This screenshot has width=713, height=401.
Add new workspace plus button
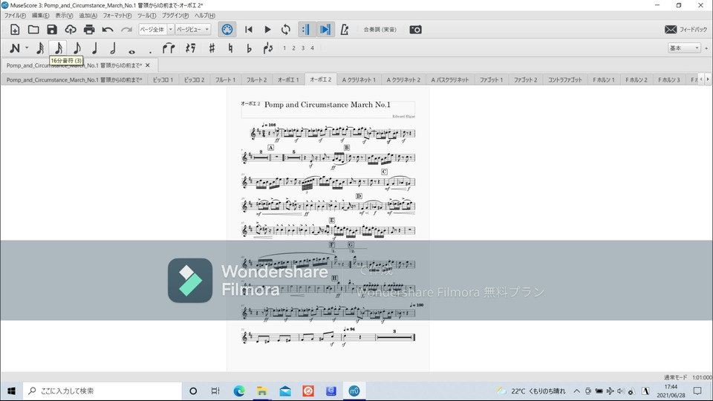706,48
